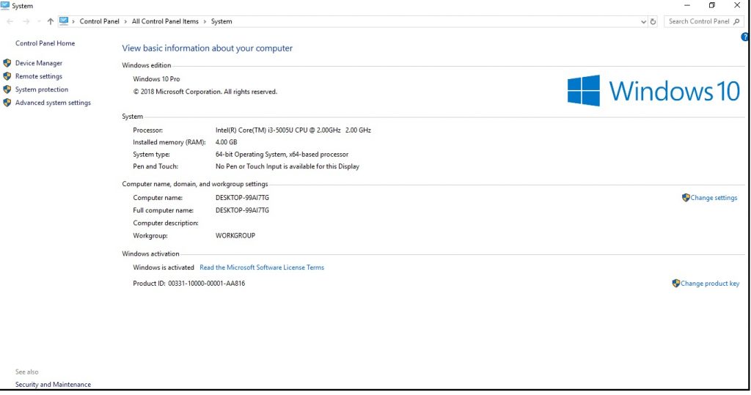Screen dimensions: 751x395
Task: Click Change settings link
Action: point(714,198)
